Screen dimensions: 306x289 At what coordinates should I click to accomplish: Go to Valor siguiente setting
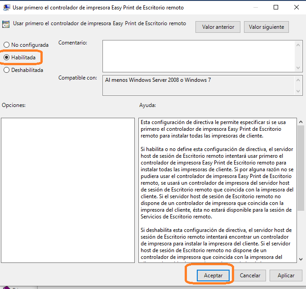tap(266, 27)
